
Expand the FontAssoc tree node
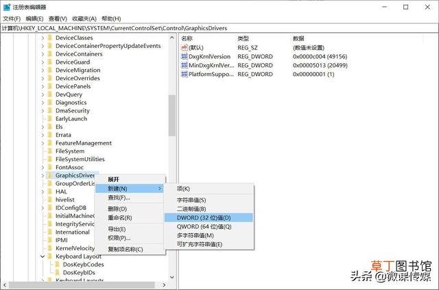(43, 167)
